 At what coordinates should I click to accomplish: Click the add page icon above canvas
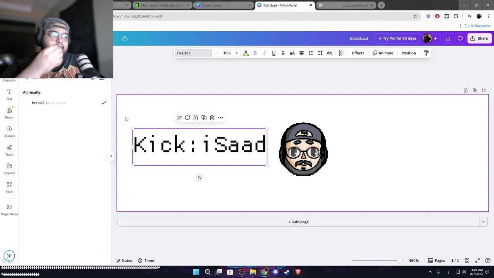tap(484, 90)
